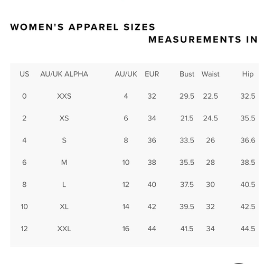
Task: Select the hip value 36.6
Action: click(x=248, y=140)
